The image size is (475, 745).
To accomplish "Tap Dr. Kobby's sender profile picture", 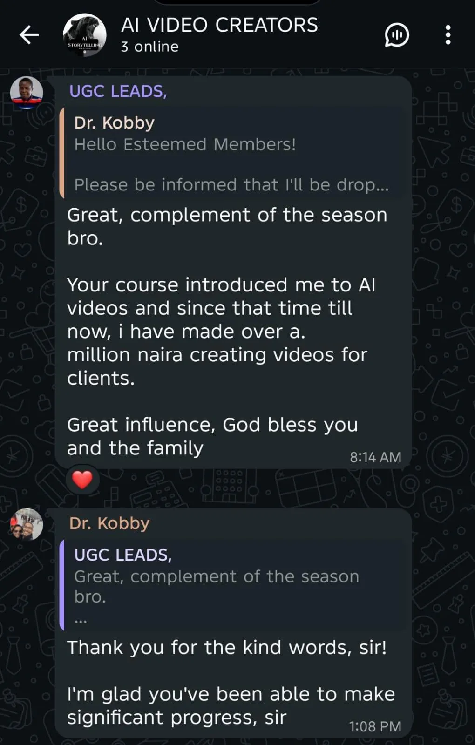I will click(x=27, y=524).
